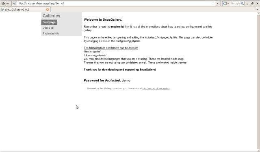Open the tab list dropdown arrow

tap(257, 9)
